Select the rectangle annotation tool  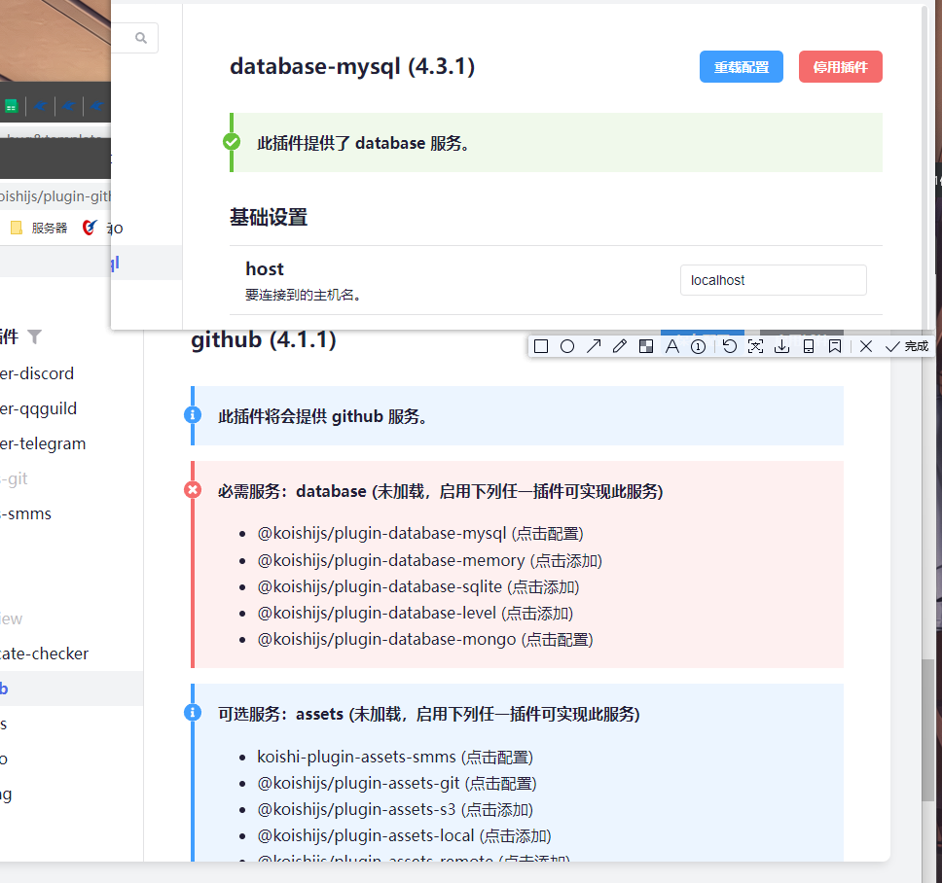(541, 346)
